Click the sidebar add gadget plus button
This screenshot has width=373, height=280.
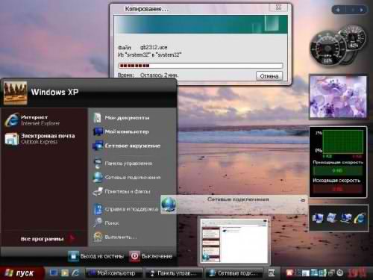(x=338, y=10)
